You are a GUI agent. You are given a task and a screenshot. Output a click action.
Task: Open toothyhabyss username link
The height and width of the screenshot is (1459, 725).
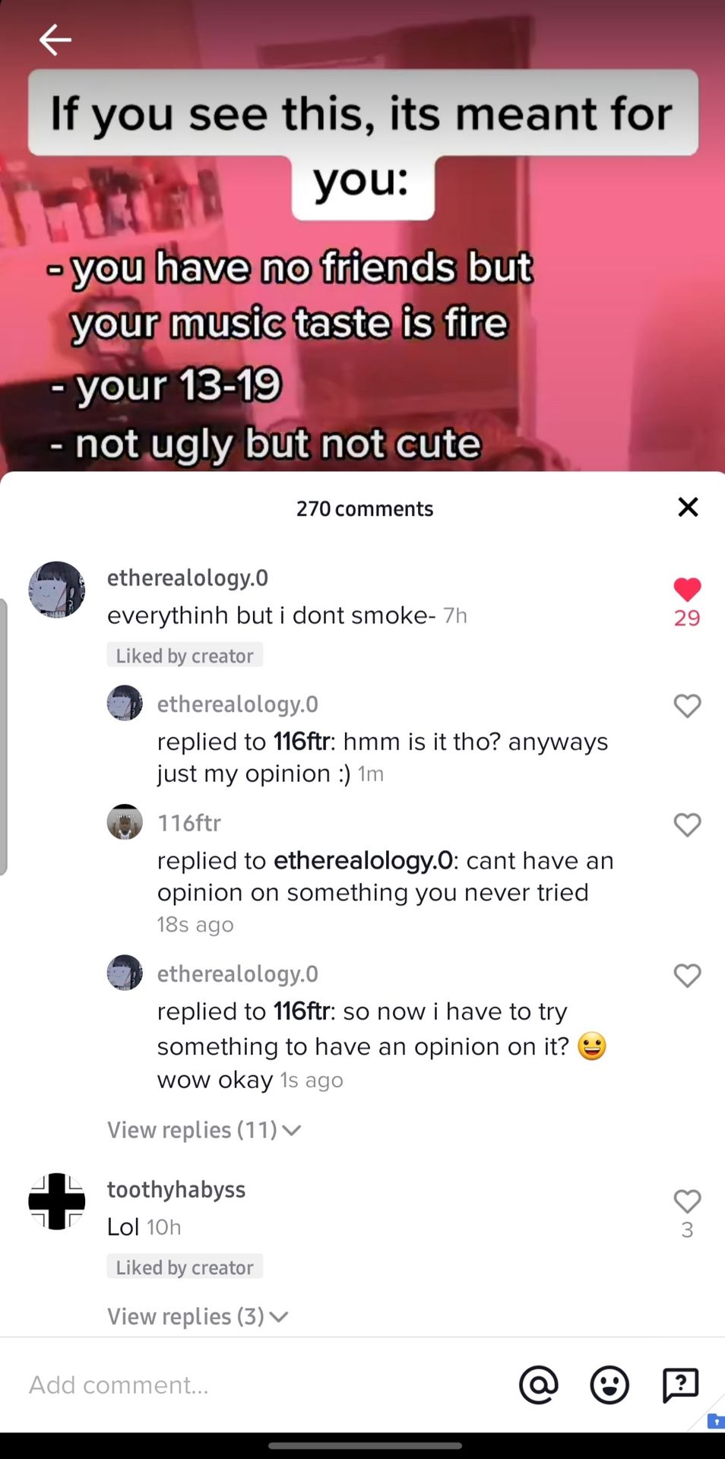coord(176,1189)
